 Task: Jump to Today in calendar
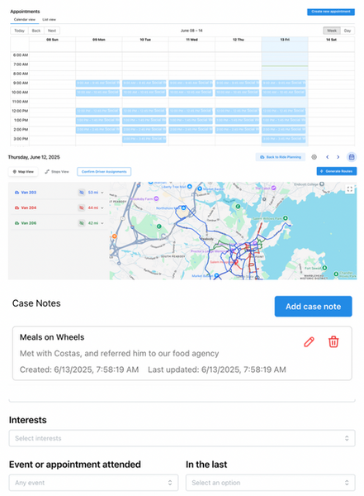[x=19, y=31]
